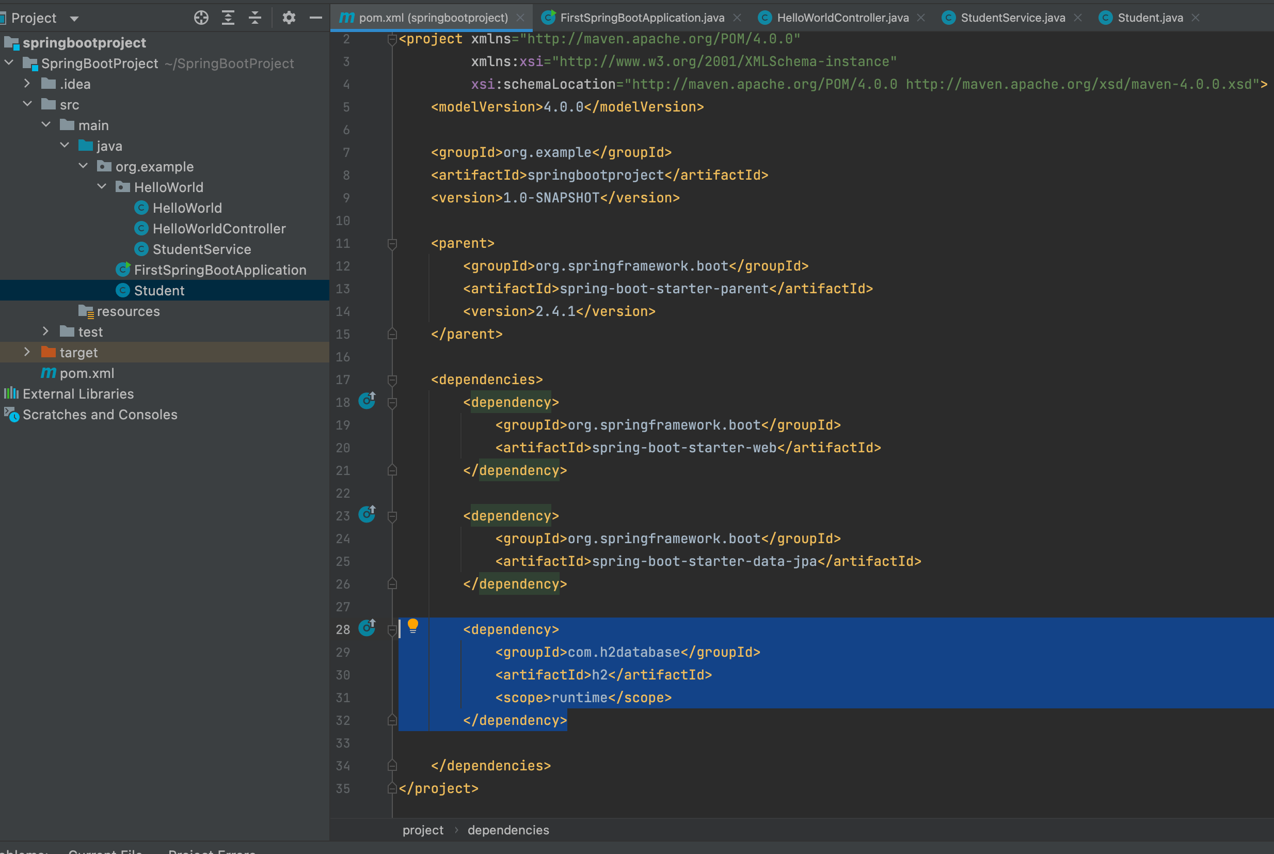Open the Project view dropdown
1274x854 pixels.
74,18
